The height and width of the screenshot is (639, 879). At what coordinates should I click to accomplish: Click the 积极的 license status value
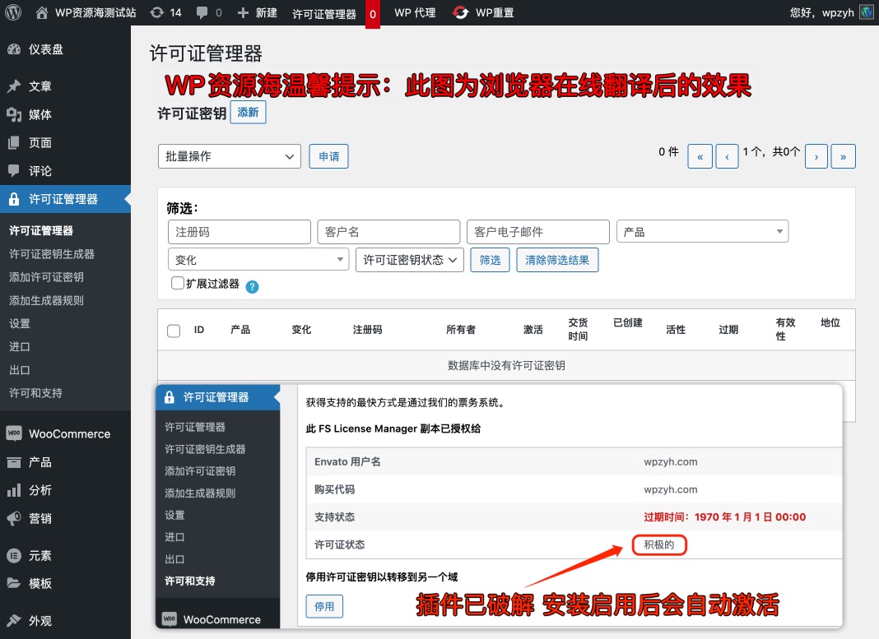pyautogui.click(x=659, y=544)
